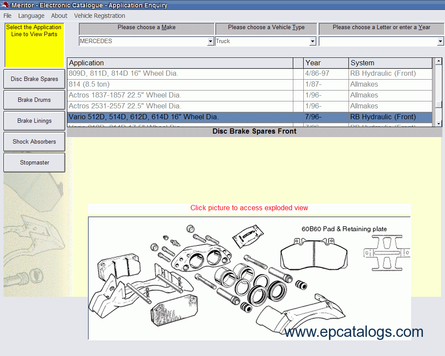Click the Application column header

click(180, 63)
